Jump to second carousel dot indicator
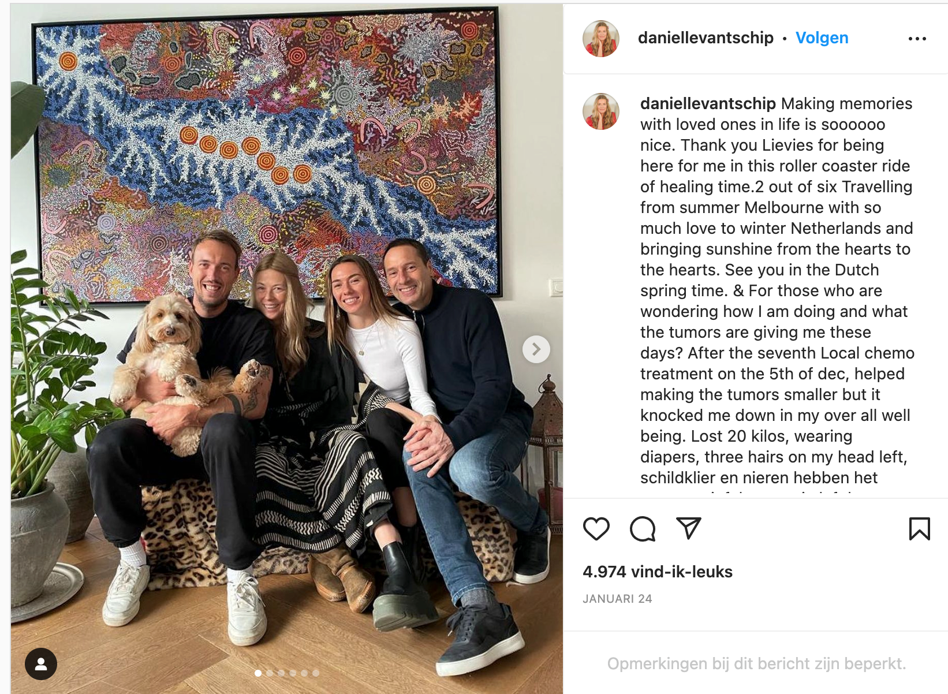Viewport: 948px width, 694px height. pos(270,673)
